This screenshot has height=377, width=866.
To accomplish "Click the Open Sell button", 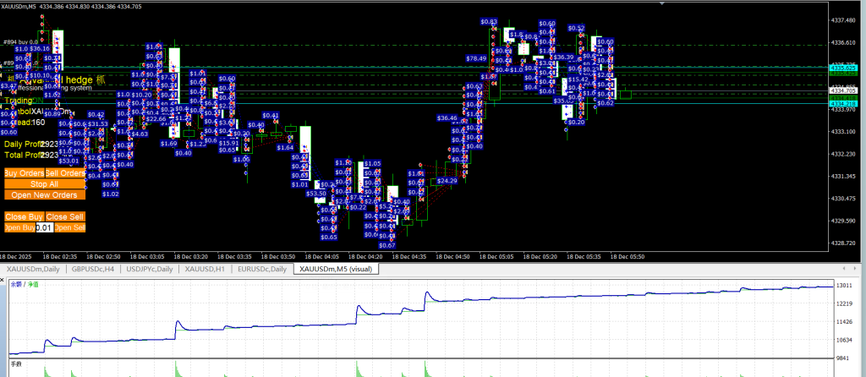I will click(x=70, y=227).
